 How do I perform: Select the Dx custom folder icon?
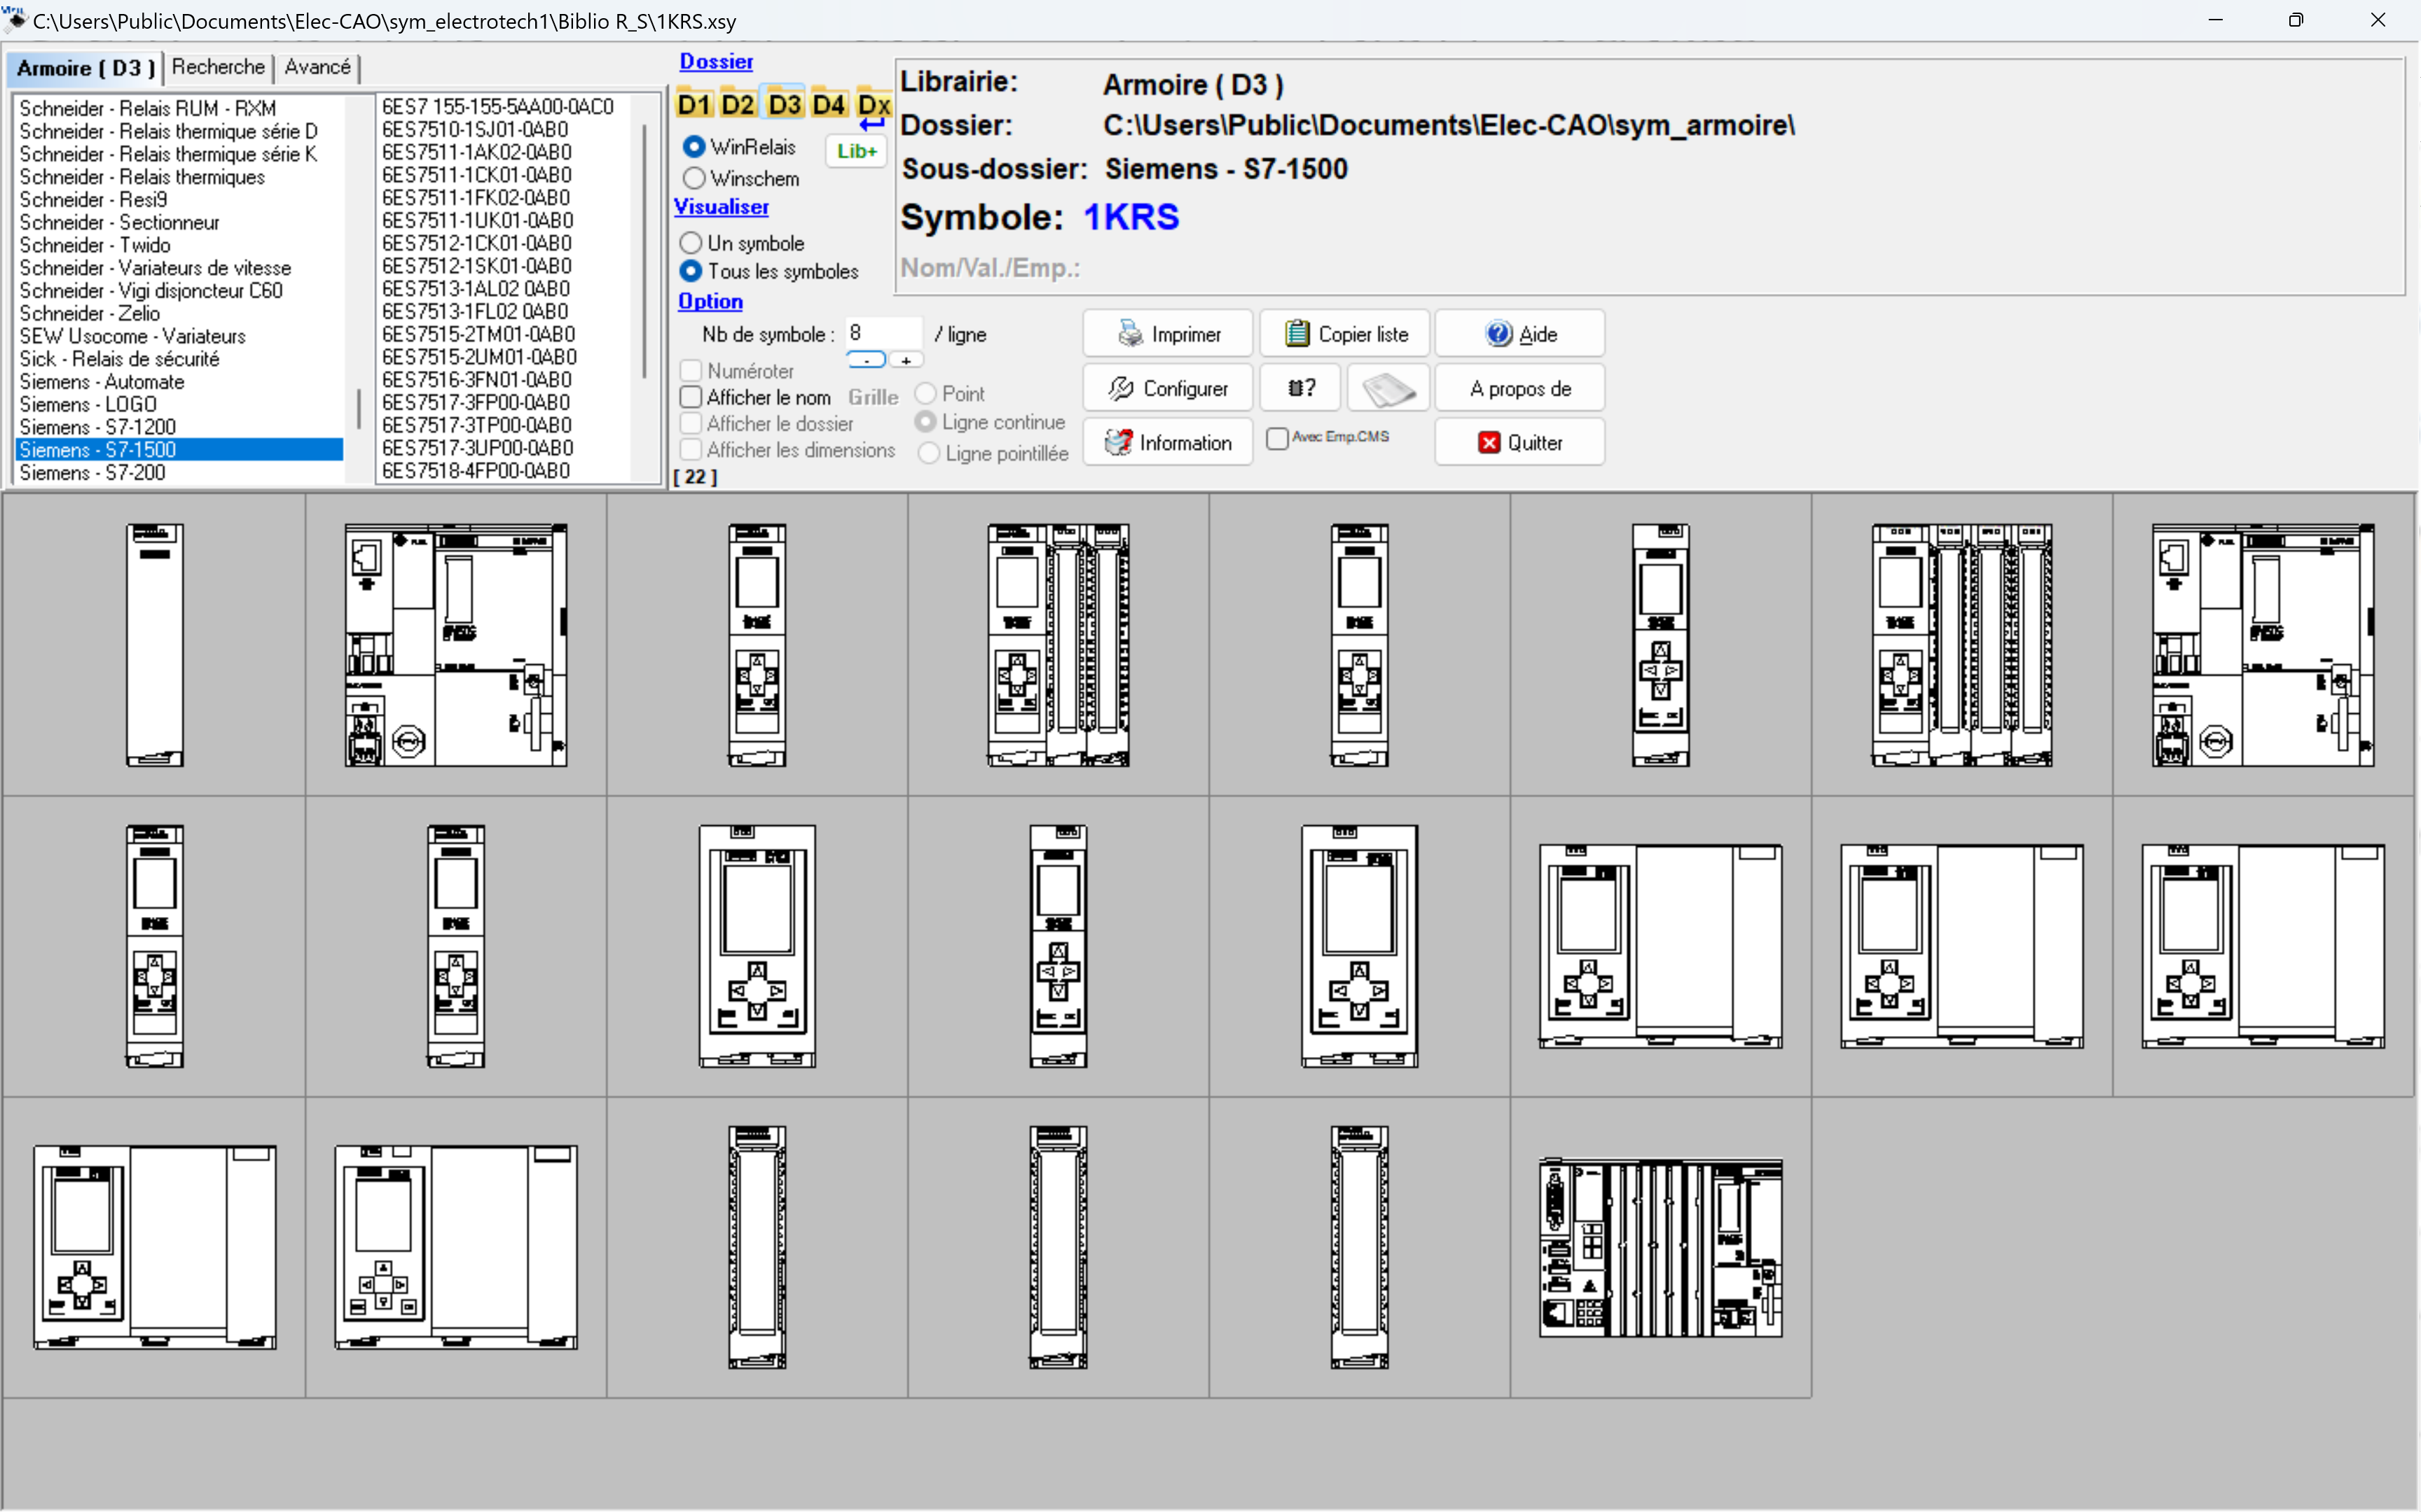[874, 104]
